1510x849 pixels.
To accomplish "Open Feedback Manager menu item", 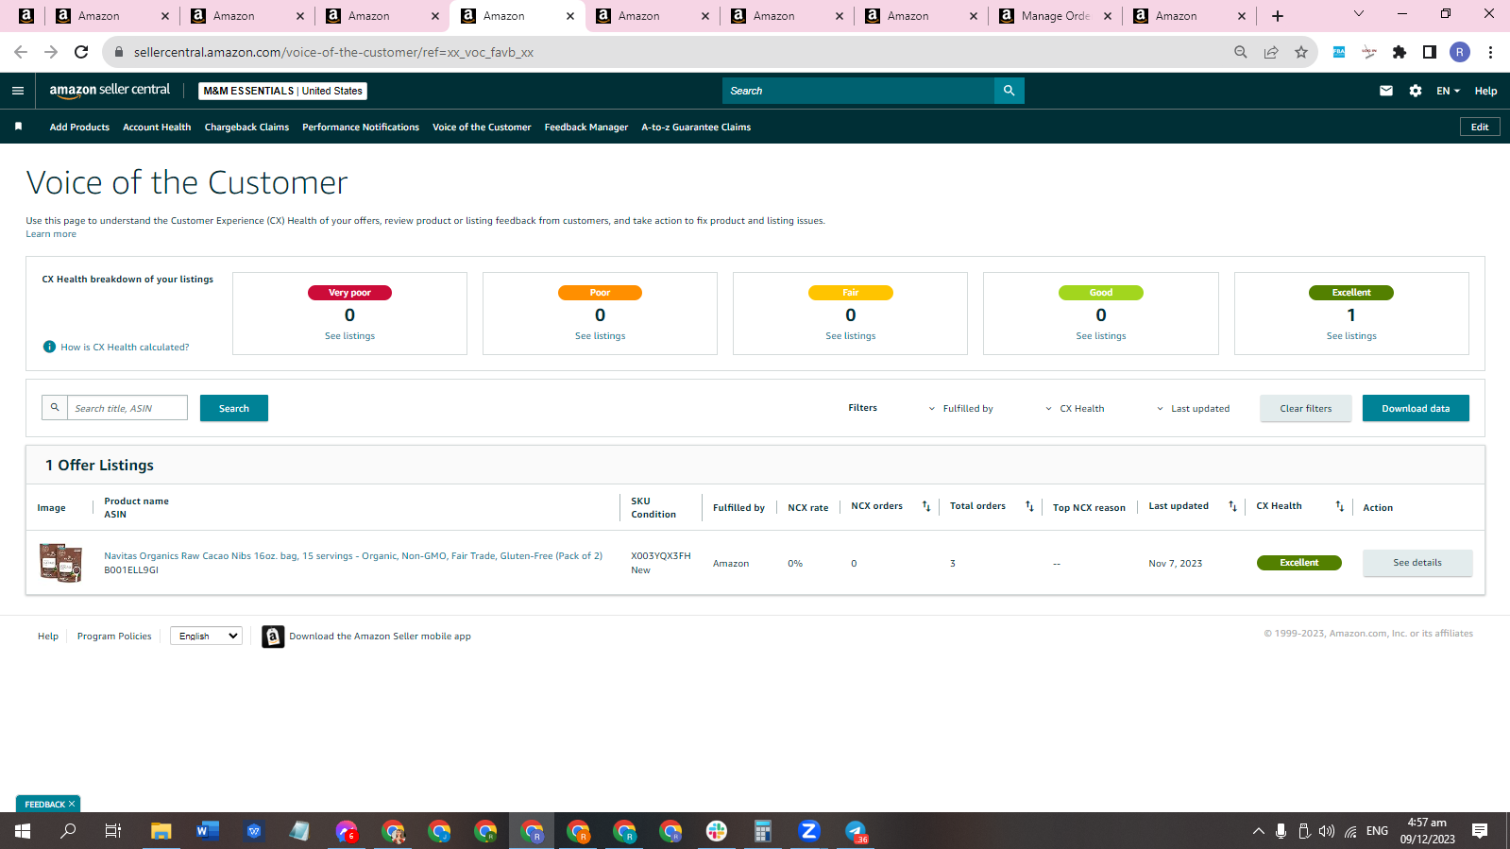I will pyautogui.click(x=586, y=127).
